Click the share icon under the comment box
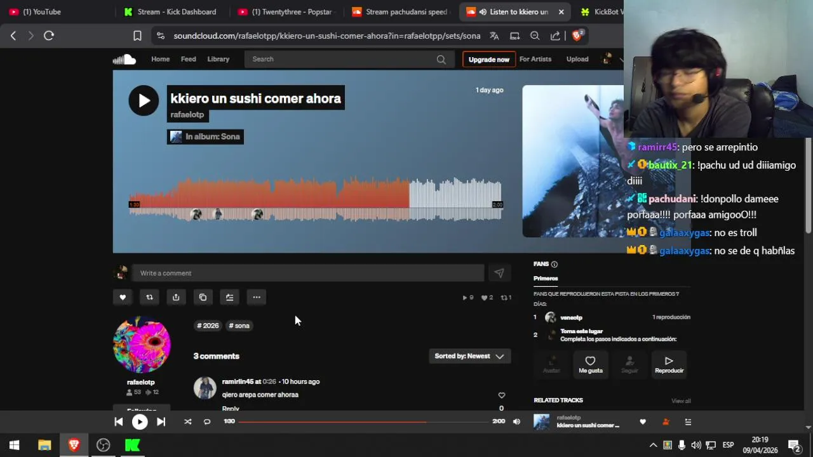Screen dimensions: 813x457 [x=176, y=297]
